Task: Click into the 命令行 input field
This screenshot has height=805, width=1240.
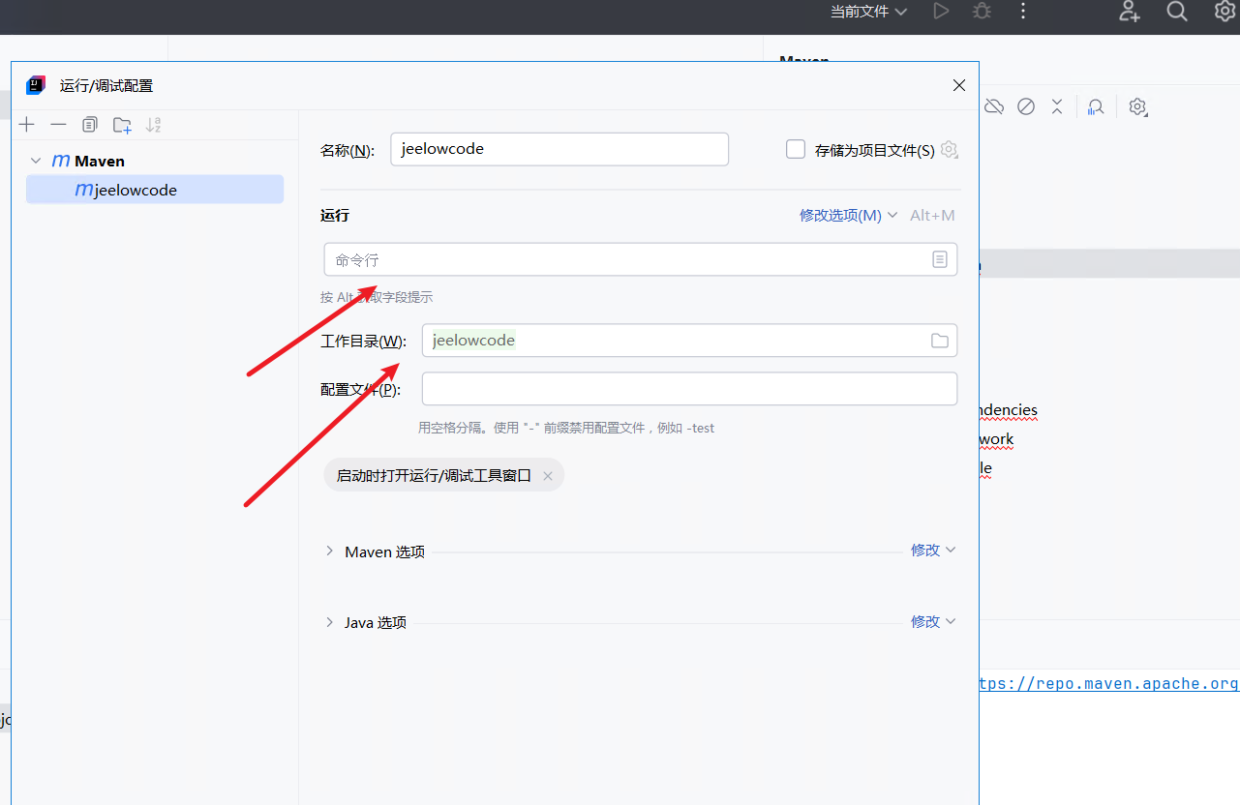Action: (624, 259)
